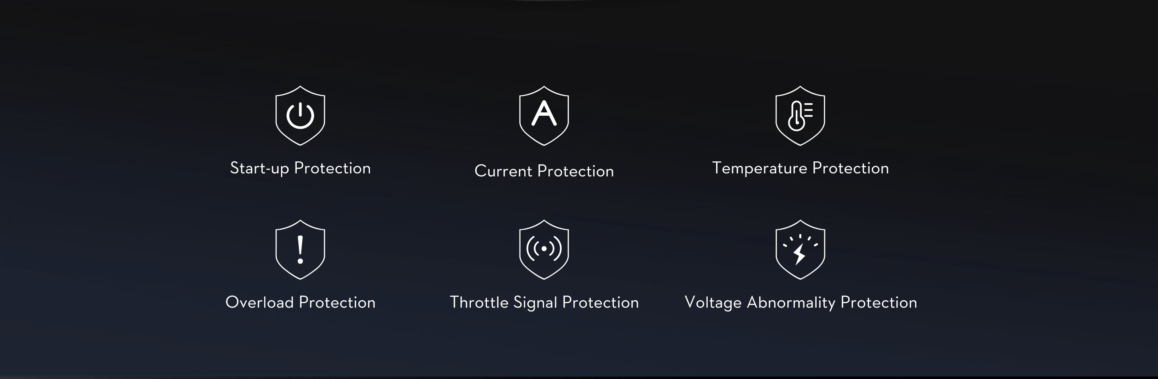This screenshot has height=379, width=1158.
Task: Click the word Throttle in the label
Action: point(479,302)
